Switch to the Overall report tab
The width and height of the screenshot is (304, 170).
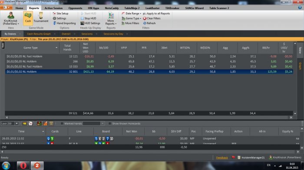(x=66, y=34)
